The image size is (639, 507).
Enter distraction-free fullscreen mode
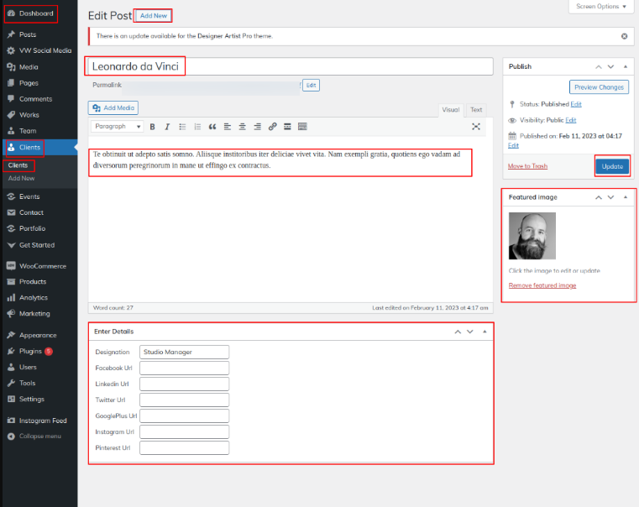[x=476, y=127]
